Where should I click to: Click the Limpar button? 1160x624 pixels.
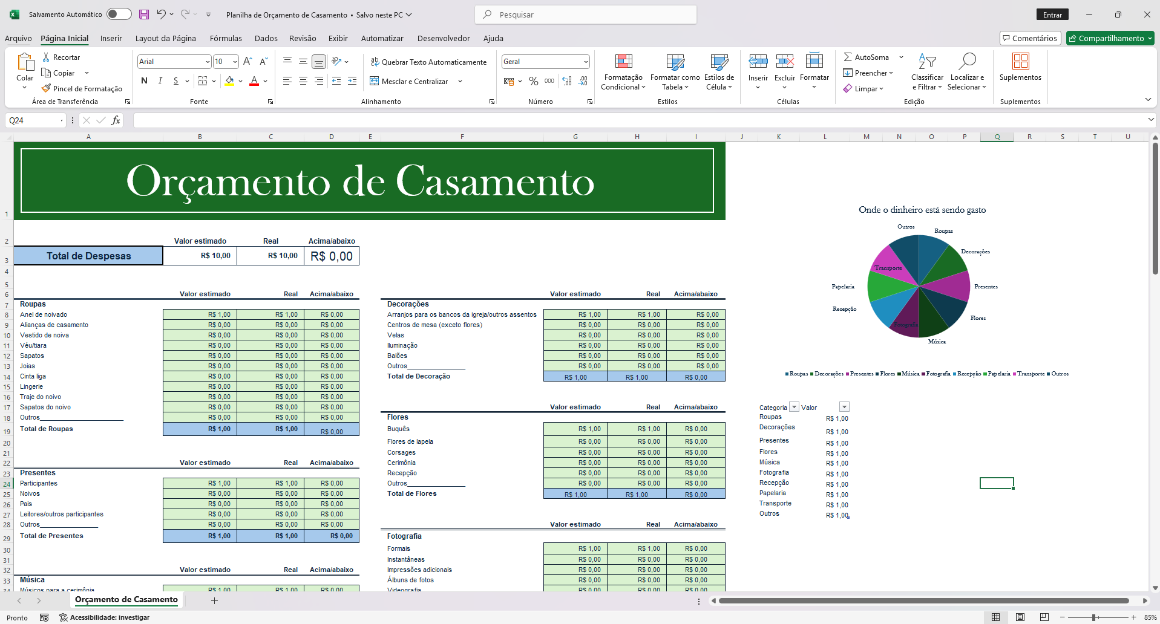click(863, 88)
